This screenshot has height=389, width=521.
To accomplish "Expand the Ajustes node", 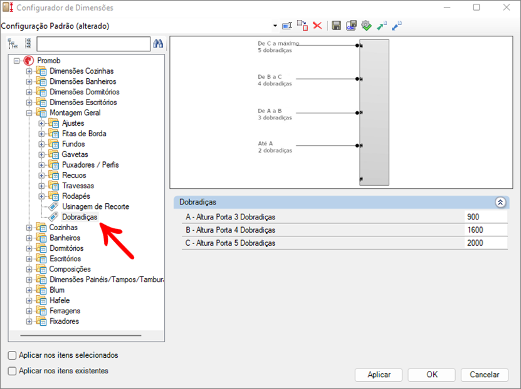I will click(x=41, y=124).
